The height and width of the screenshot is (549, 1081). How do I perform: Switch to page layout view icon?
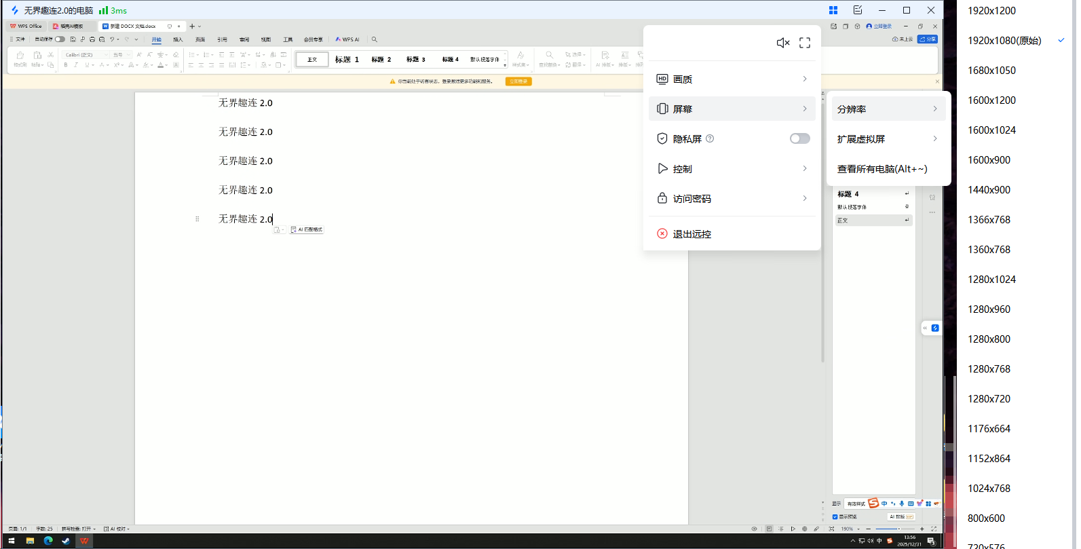pyautogui.click(x=769, y=529)
